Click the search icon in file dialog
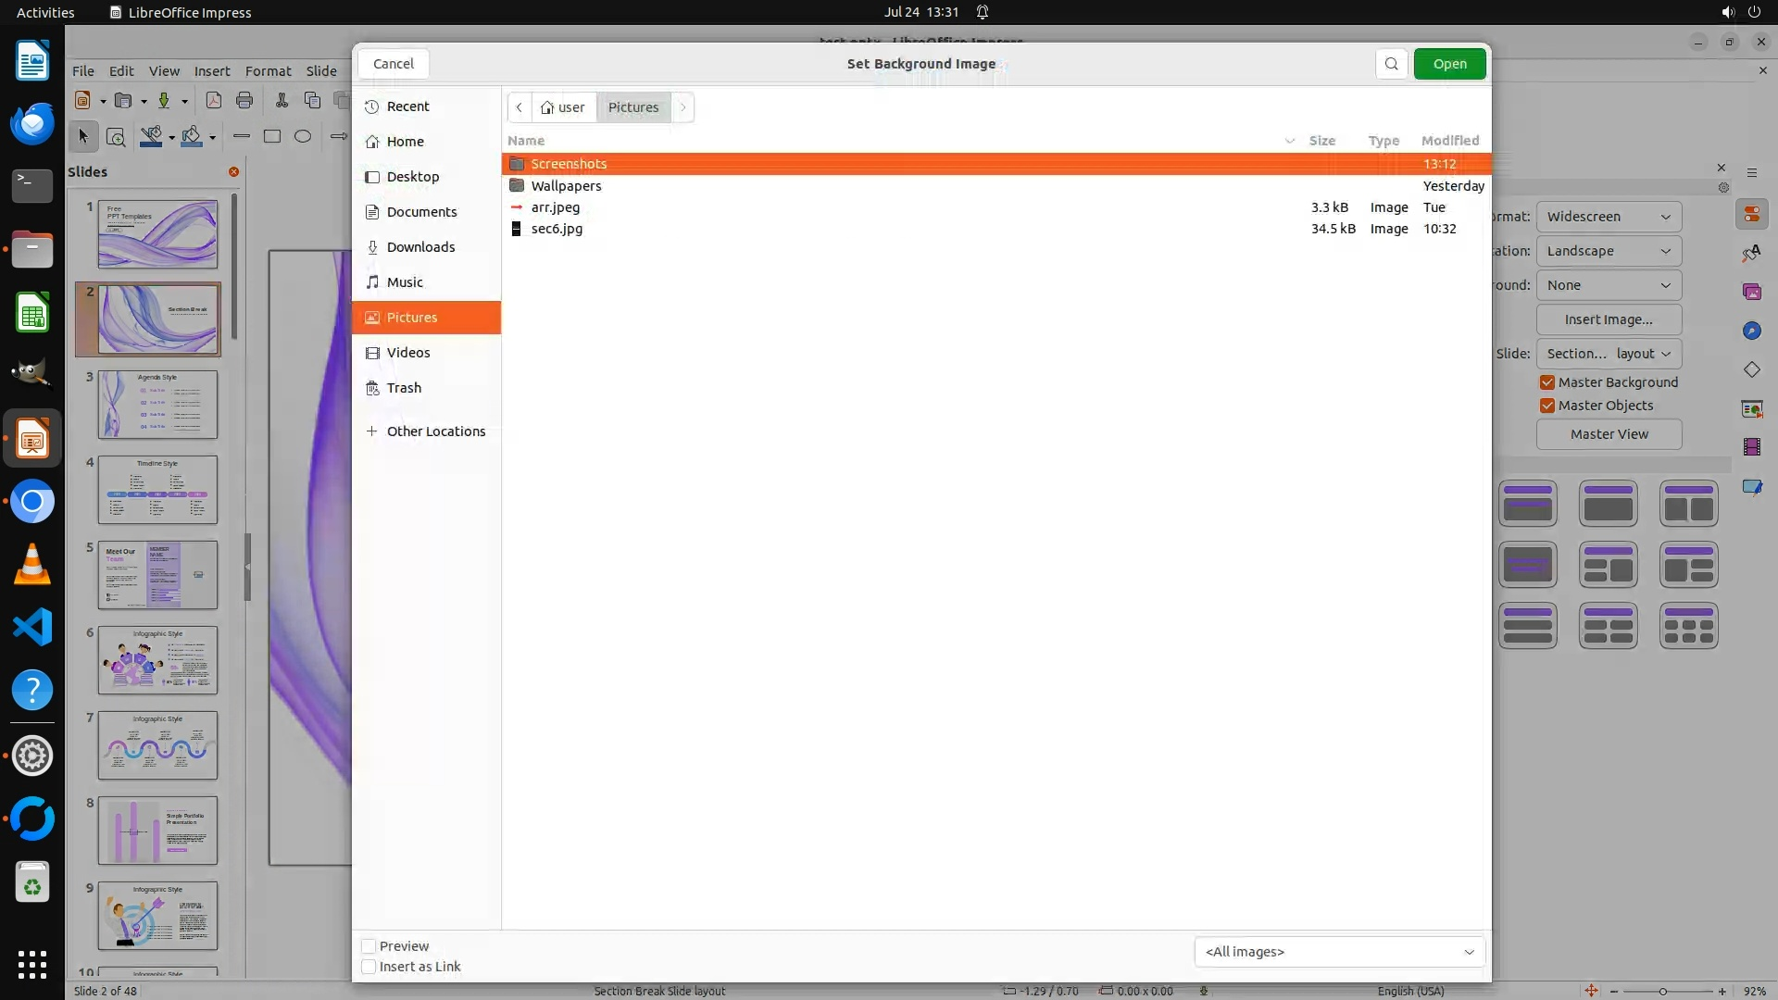Image resolution: width=1778 pixels, height=1000 pixels. [1391, 64]
